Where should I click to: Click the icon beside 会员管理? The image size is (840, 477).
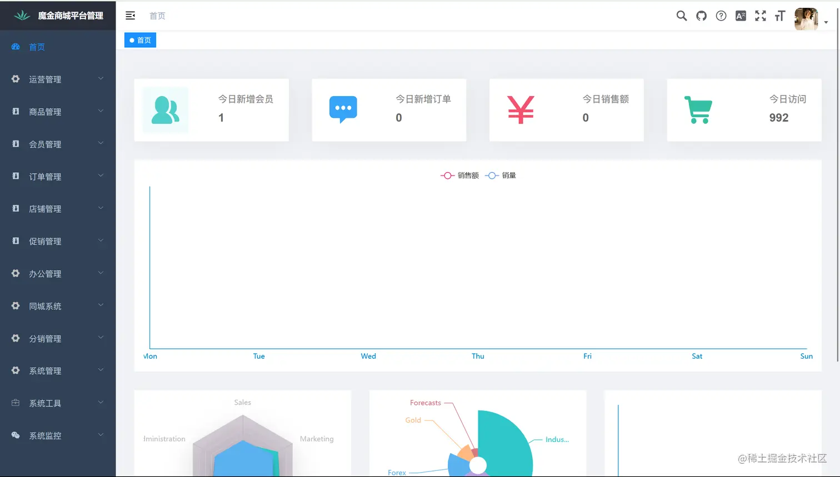[x=16, y=143]
